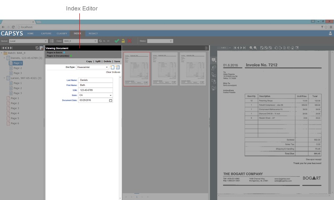Open the Redact tab

point(94,33)
